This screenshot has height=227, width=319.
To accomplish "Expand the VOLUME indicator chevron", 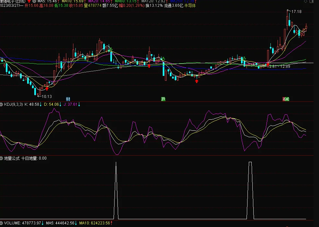I will point(1,223).
